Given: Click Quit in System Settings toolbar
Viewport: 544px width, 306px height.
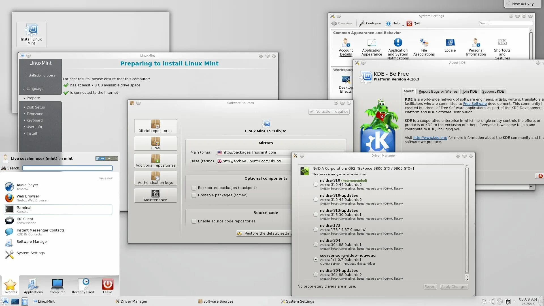Looking at the screenshot, I should point(413,24).
